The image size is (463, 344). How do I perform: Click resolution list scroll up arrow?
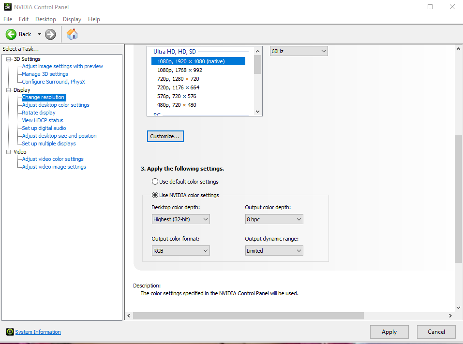click(x=257, y=51)
